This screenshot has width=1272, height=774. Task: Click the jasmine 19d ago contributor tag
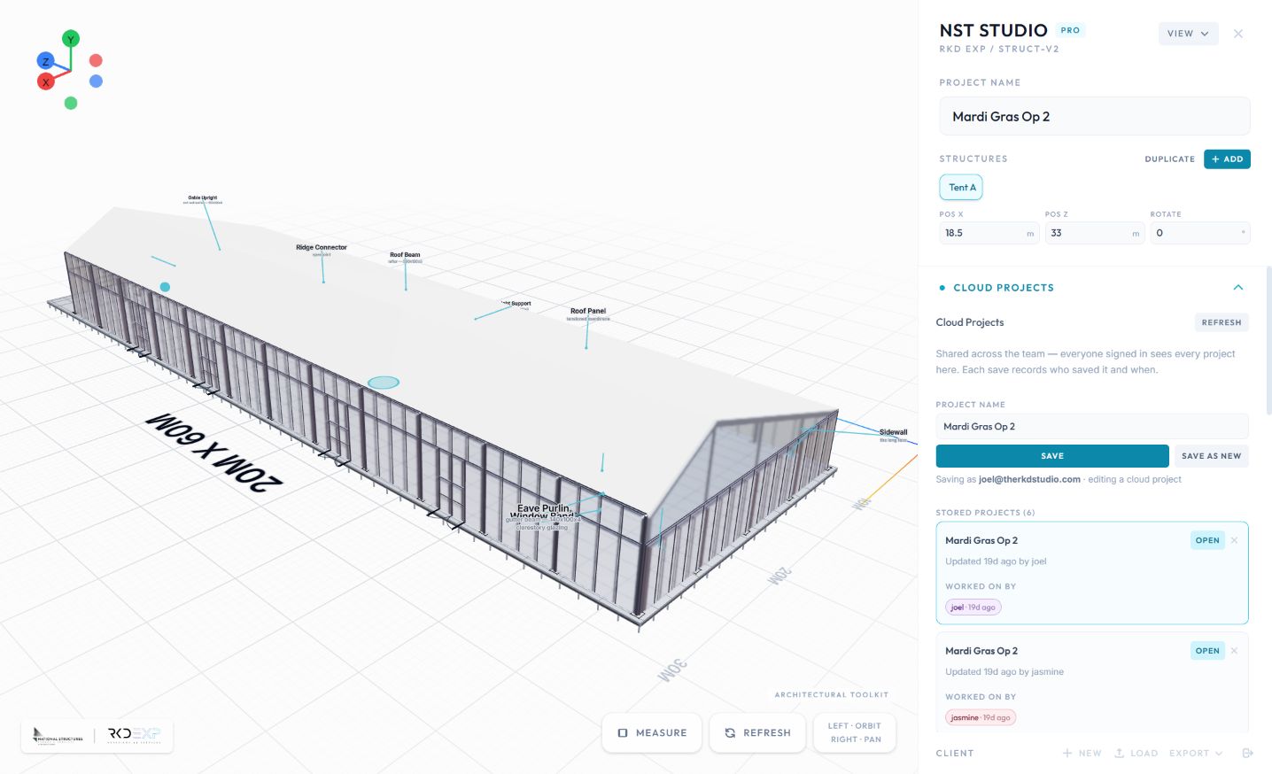[981, 718]
